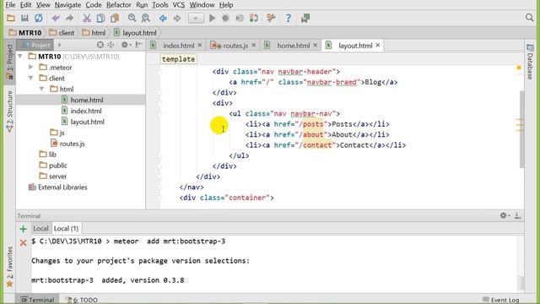Viewport: 540px width, 304px height.
Task: Switch to the index.html editor tab
Action: 178,46
